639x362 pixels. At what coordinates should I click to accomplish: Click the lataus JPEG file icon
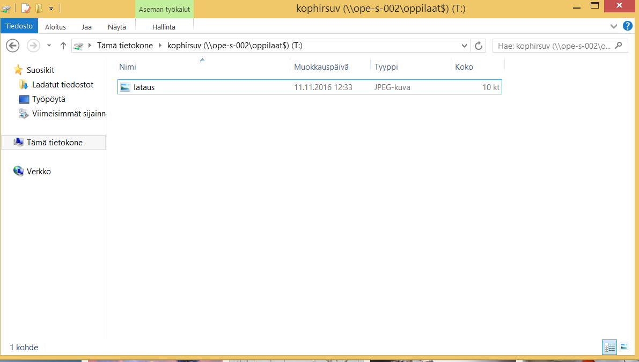point(126,87)
